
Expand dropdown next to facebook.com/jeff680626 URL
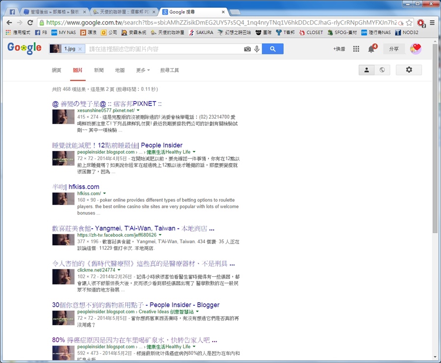pyautogui.click(x=160, y=235)
